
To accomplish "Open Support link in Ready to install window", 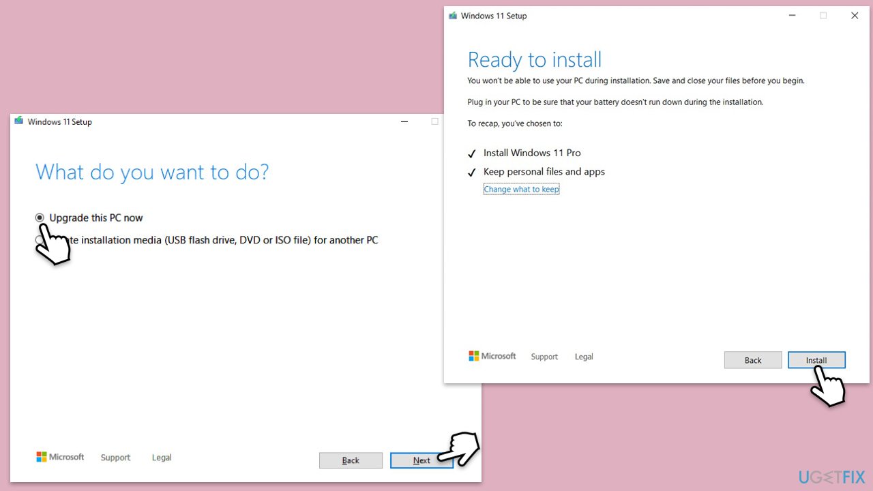I will coord(544,357).
